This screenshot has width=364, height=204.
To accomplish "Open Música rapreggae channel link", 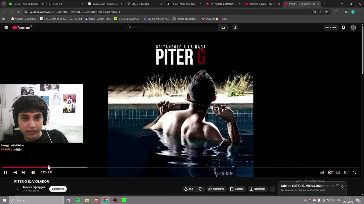I will click(x=34, y=187).
